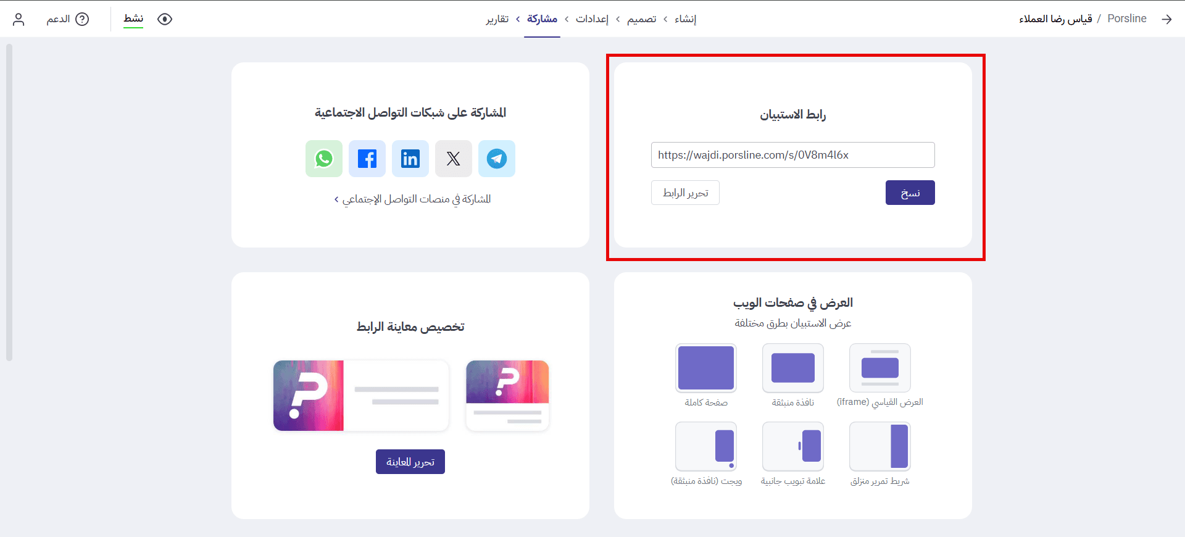Viewport: 1185px width, 537px height.
Task: Open the تقارير (Reports) tab
Action: tap(497, 19)
